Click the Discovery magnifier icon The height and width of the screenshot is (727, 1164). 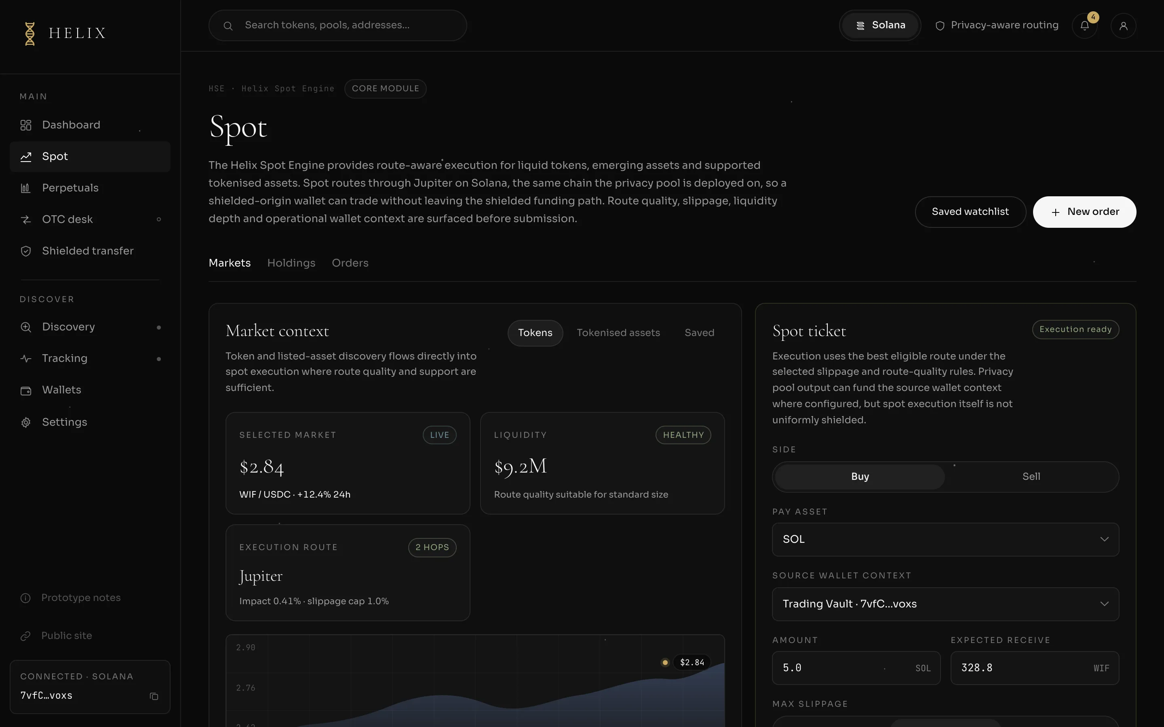pyautogui.click(x=26, y=328)
